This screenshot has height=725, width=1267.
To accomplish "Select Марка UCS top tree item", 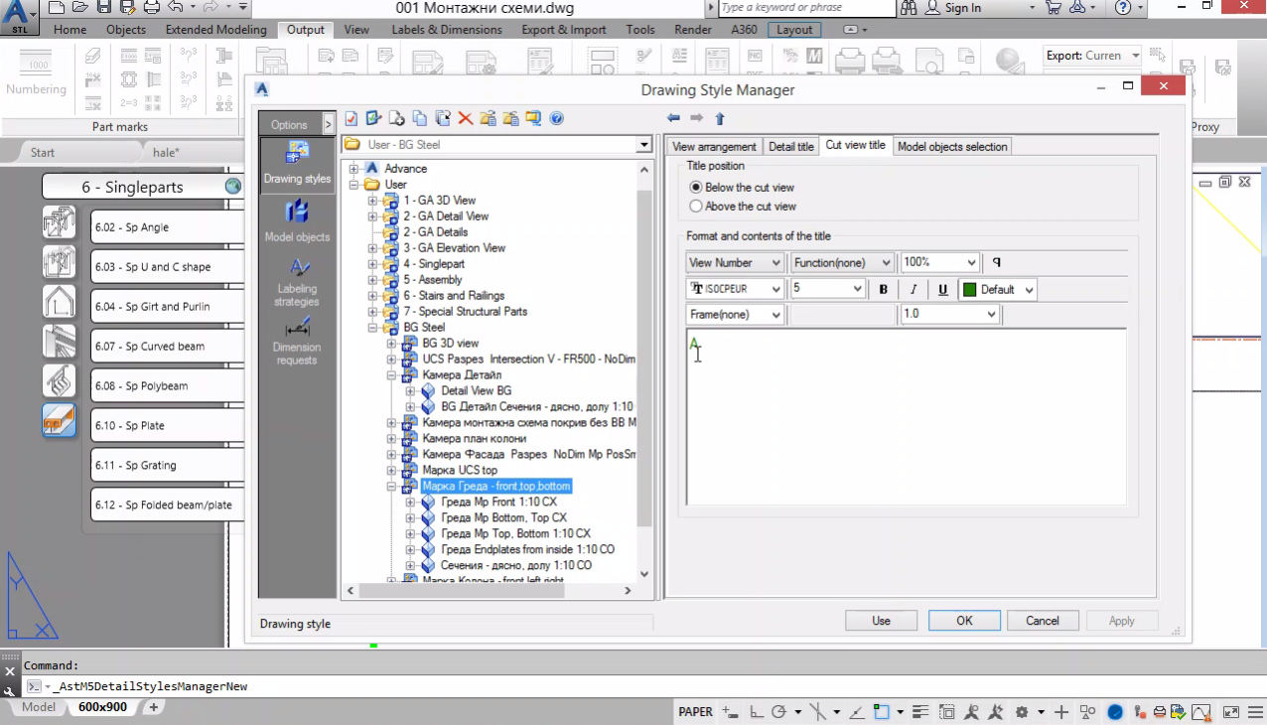I will (x=460, y=471).
